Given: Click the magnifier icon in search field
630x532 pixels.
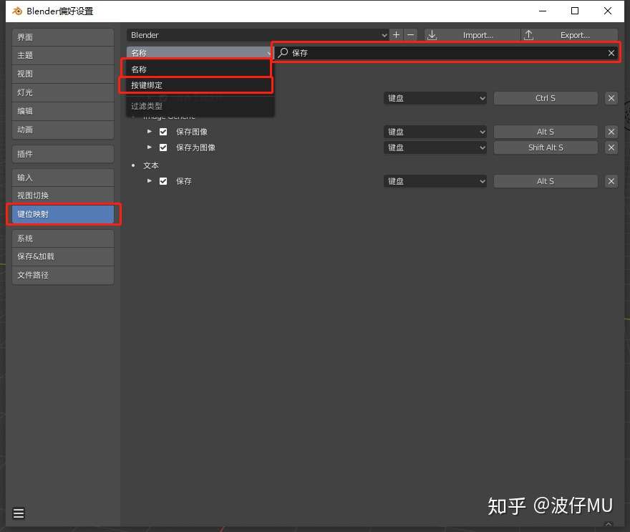Looking at the screenshot, I should [283, 53].
